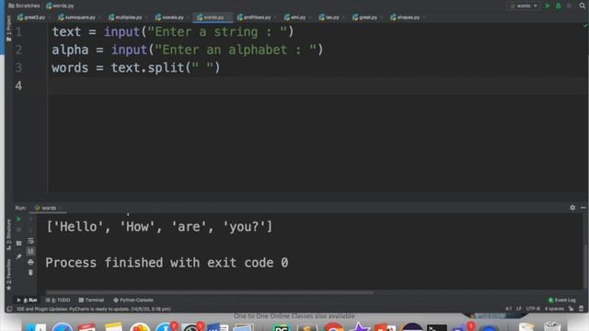Close the words run tab
The image size is (589, 331).
pos(61,209)
